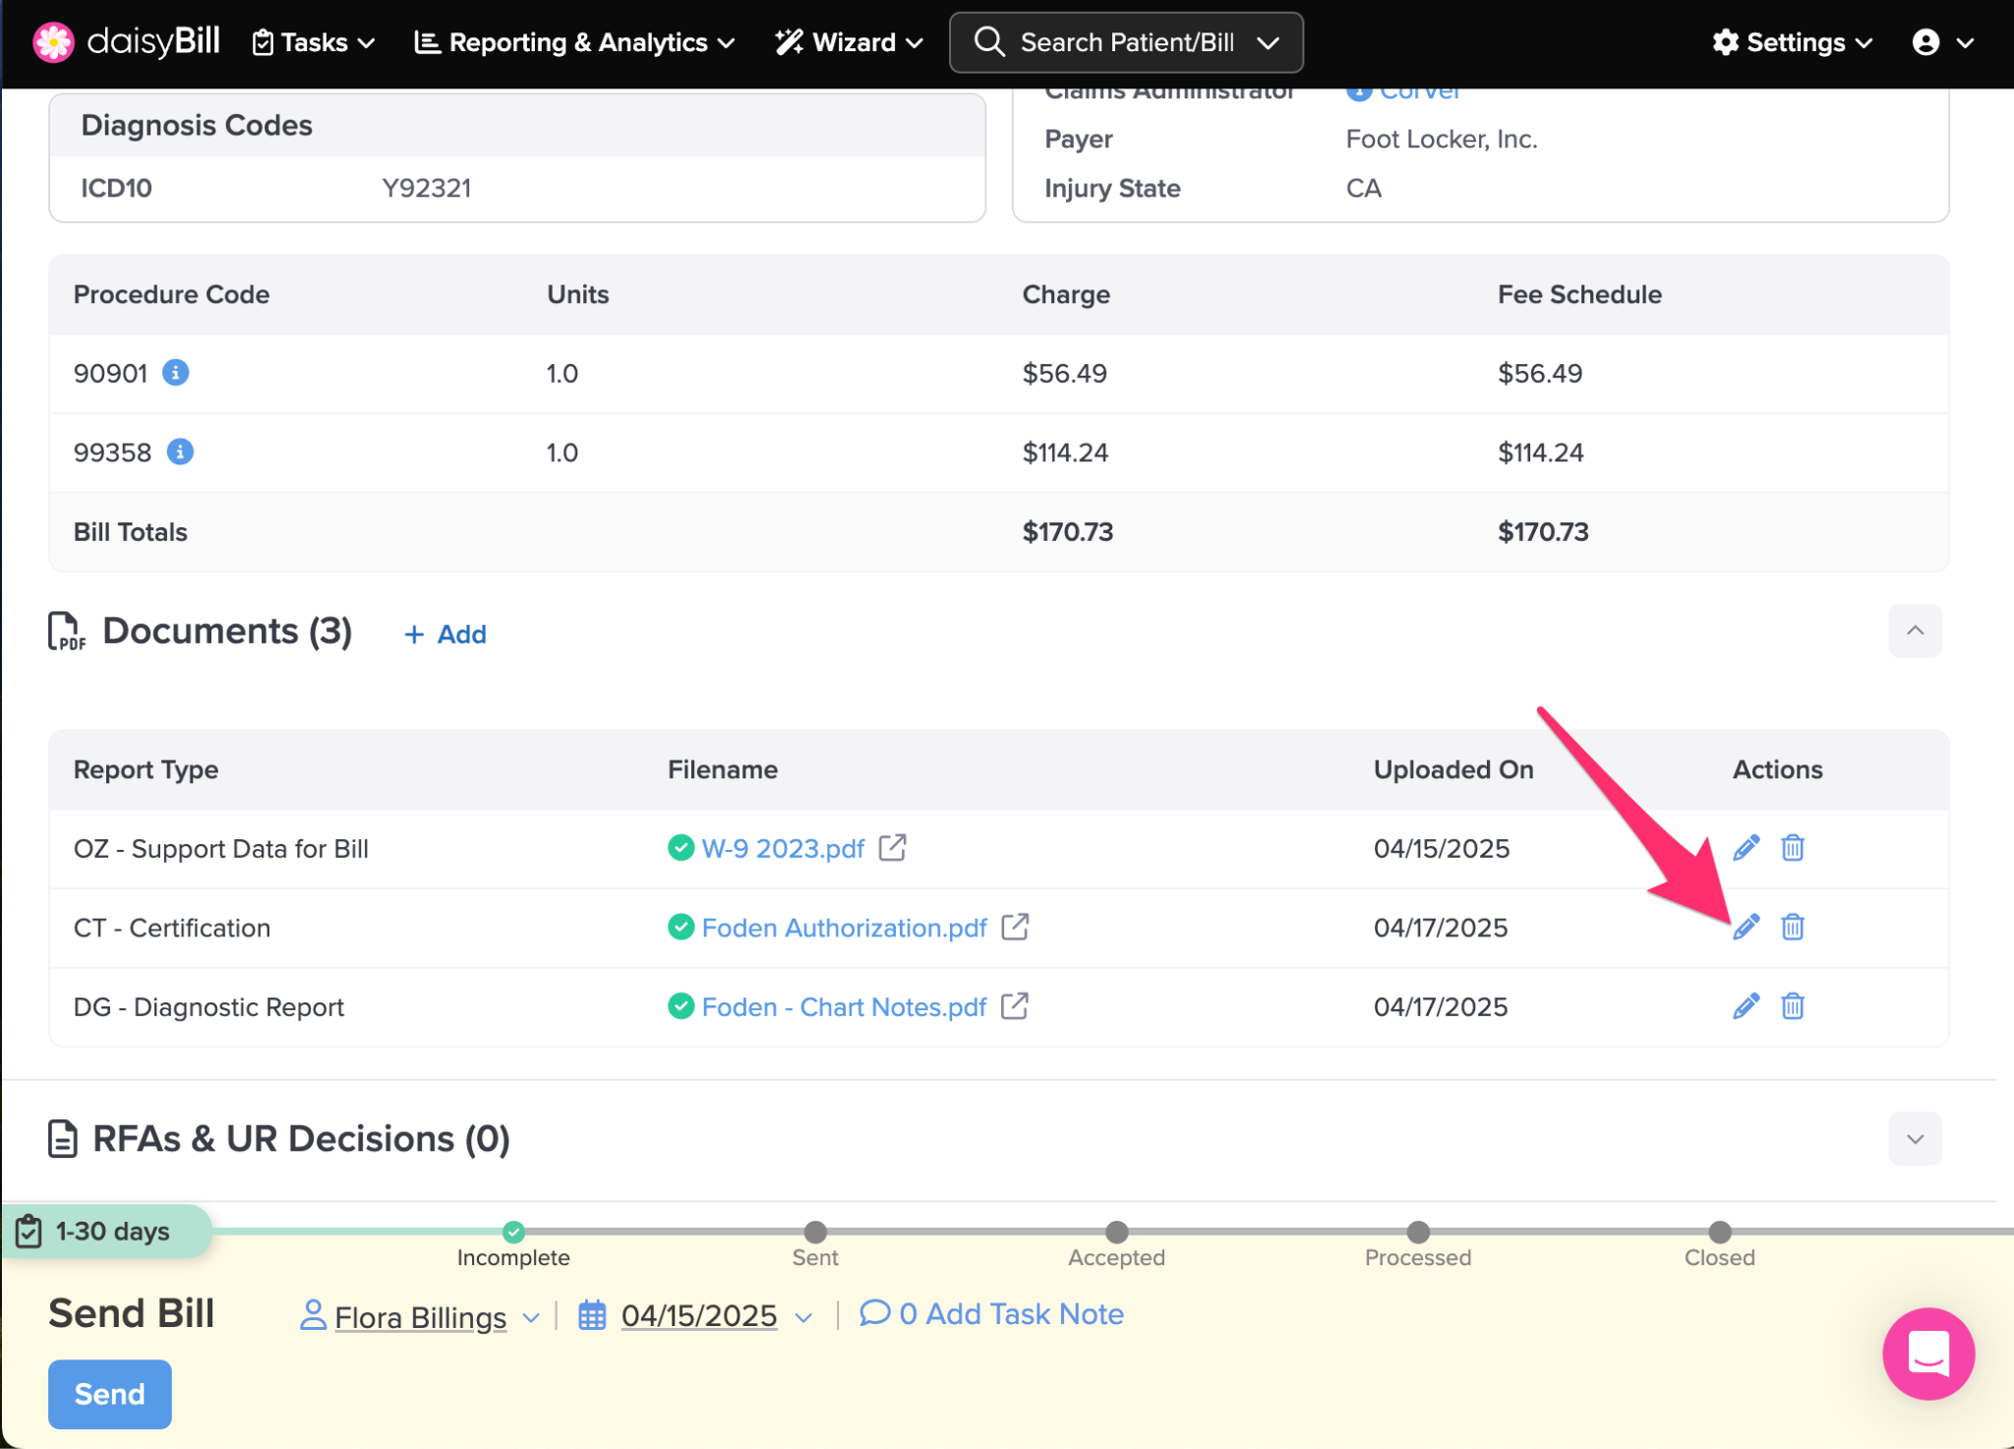This screenshot has height=1449, width=2014.
Task: Click info icon beside procedure code 99358
Action: tap(180, 453)
